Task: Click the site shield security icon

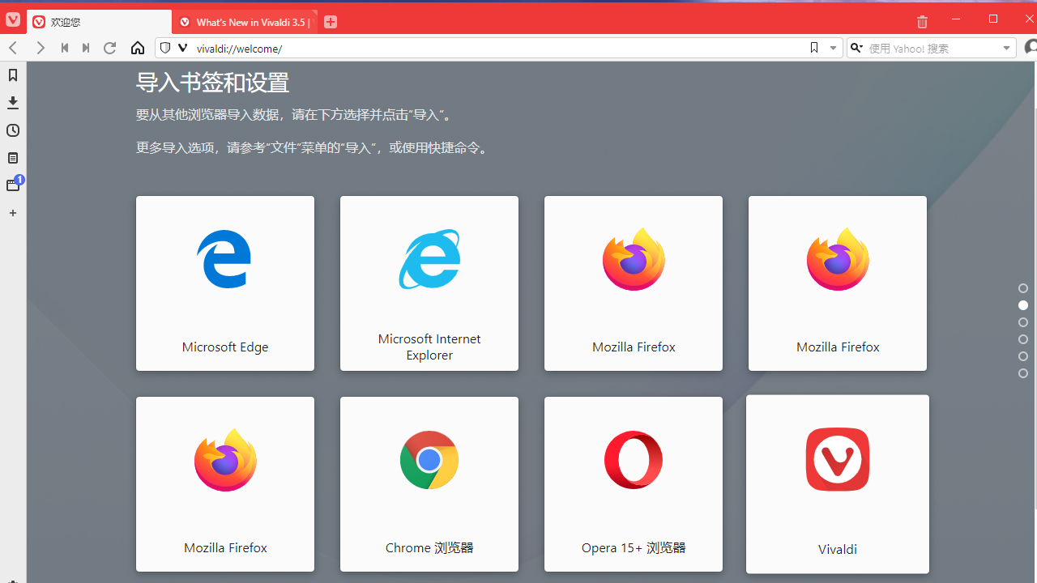Action: pyautogui.click(x=164, y=48)
